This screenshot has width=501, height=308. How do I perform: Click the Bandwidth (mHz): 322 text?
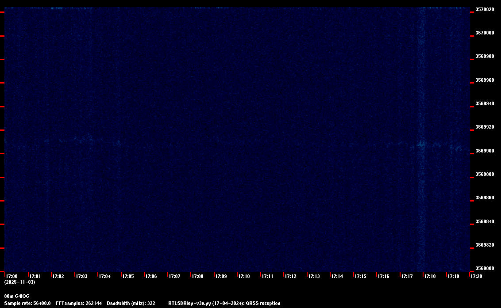[x=131, y=303]
